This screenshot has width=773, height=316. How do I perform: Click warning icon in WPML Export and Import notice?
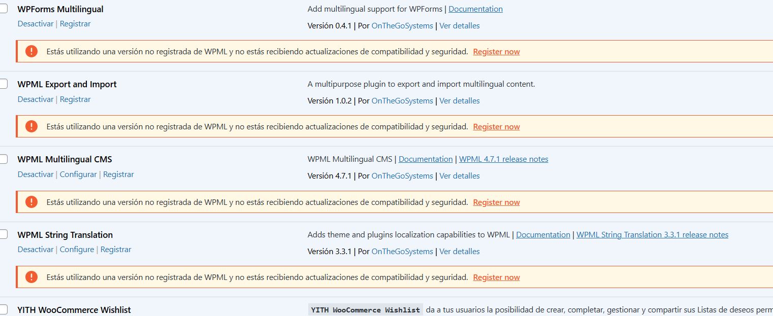click(x=31, y=126)
